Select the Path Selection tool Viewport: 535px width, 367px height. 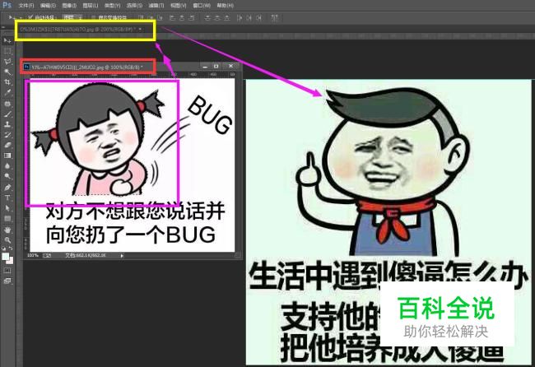pyautogui.click(x=7, y=208)
